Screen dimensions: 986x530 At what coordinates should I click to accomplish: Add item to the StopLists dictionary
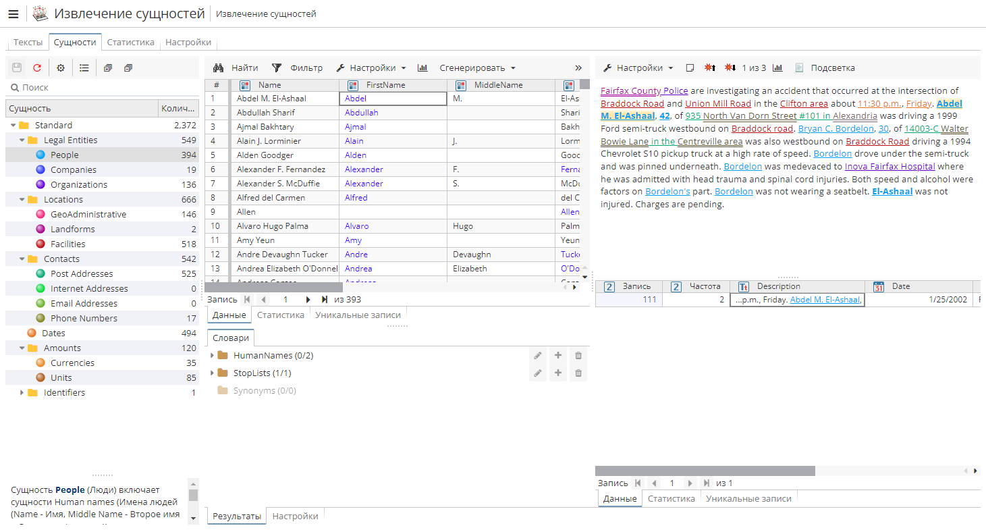[558, 373]
